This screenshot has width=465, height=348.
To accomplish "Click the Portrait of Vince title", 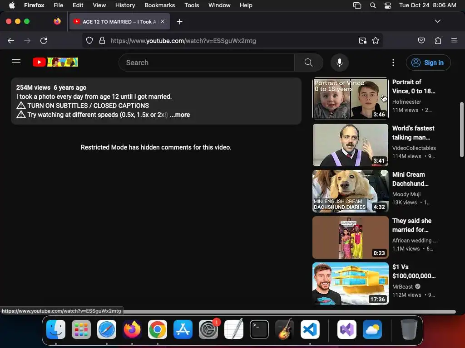I will pos(414,87).
